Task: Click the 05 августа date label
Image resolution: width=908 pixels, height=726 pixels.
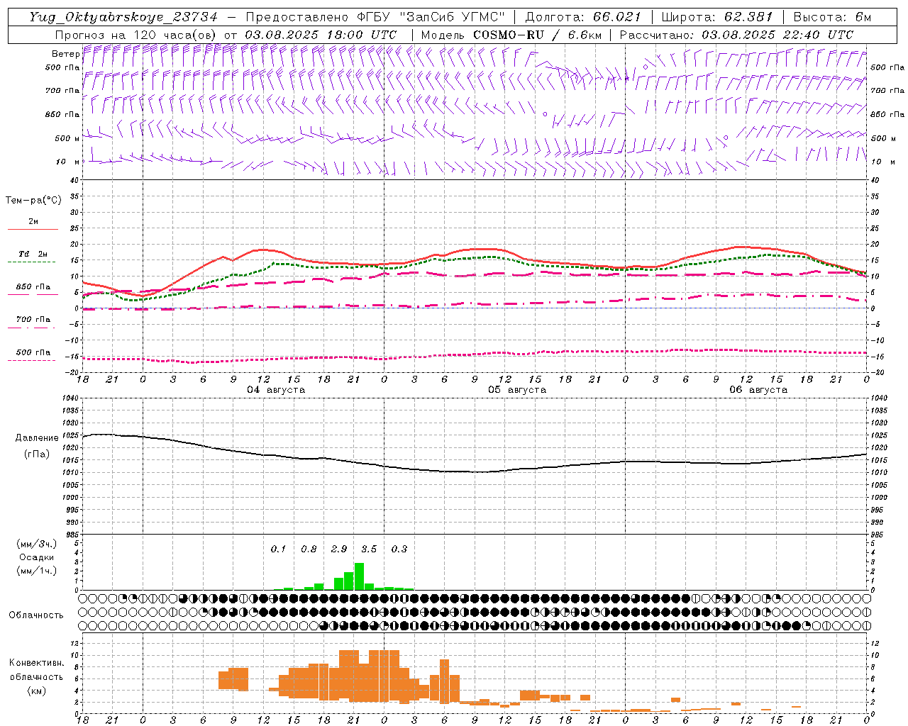Action: 517,390
